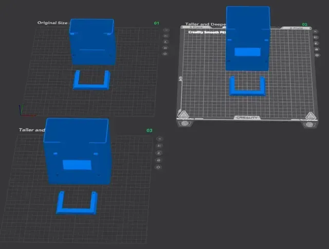Select the tall box model on plate 02
Viewport: 329px width, 249px height.
(x=248, y=39)
